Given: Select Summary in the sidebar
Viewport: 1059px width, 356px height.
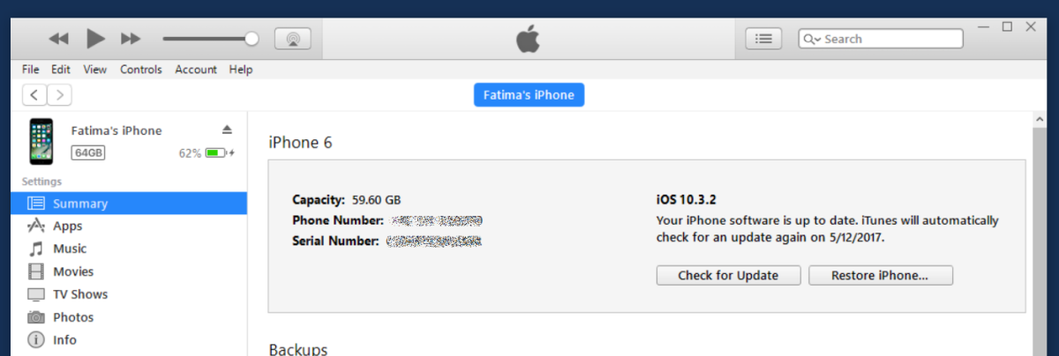Looking at the screenshot, I should (129, 204).
